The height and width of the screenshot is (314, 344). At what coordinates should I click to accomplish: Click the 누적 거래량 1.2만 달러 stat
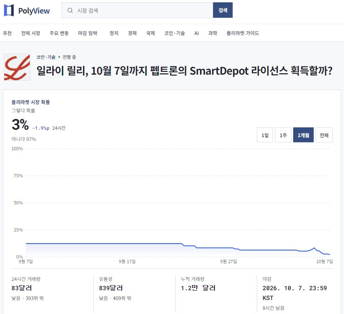[x=198, y=284]
